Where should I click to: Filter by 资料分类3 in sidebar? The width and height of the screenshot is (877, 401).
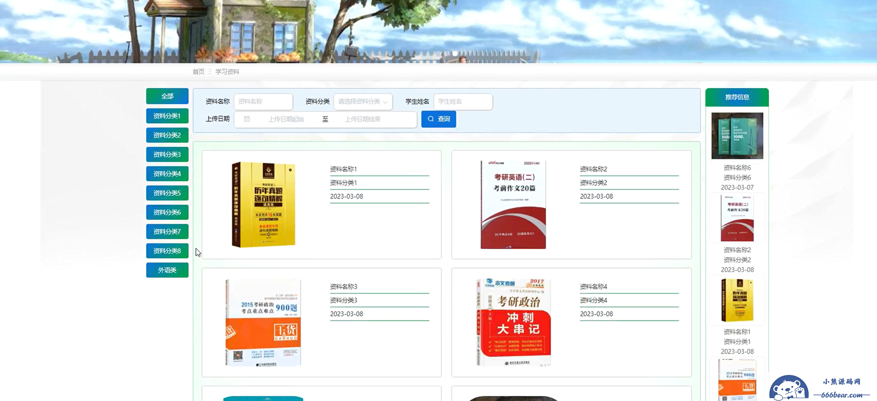coord(167,155)
